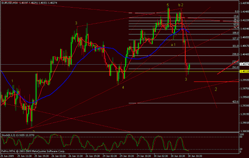The image size is (249, 158).
Task: Click the 100.0 Fibonacci level label
Action: click(235, 33)
